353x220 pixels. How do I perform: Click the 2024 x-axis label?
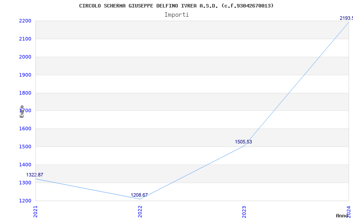(x=349, y=211)
